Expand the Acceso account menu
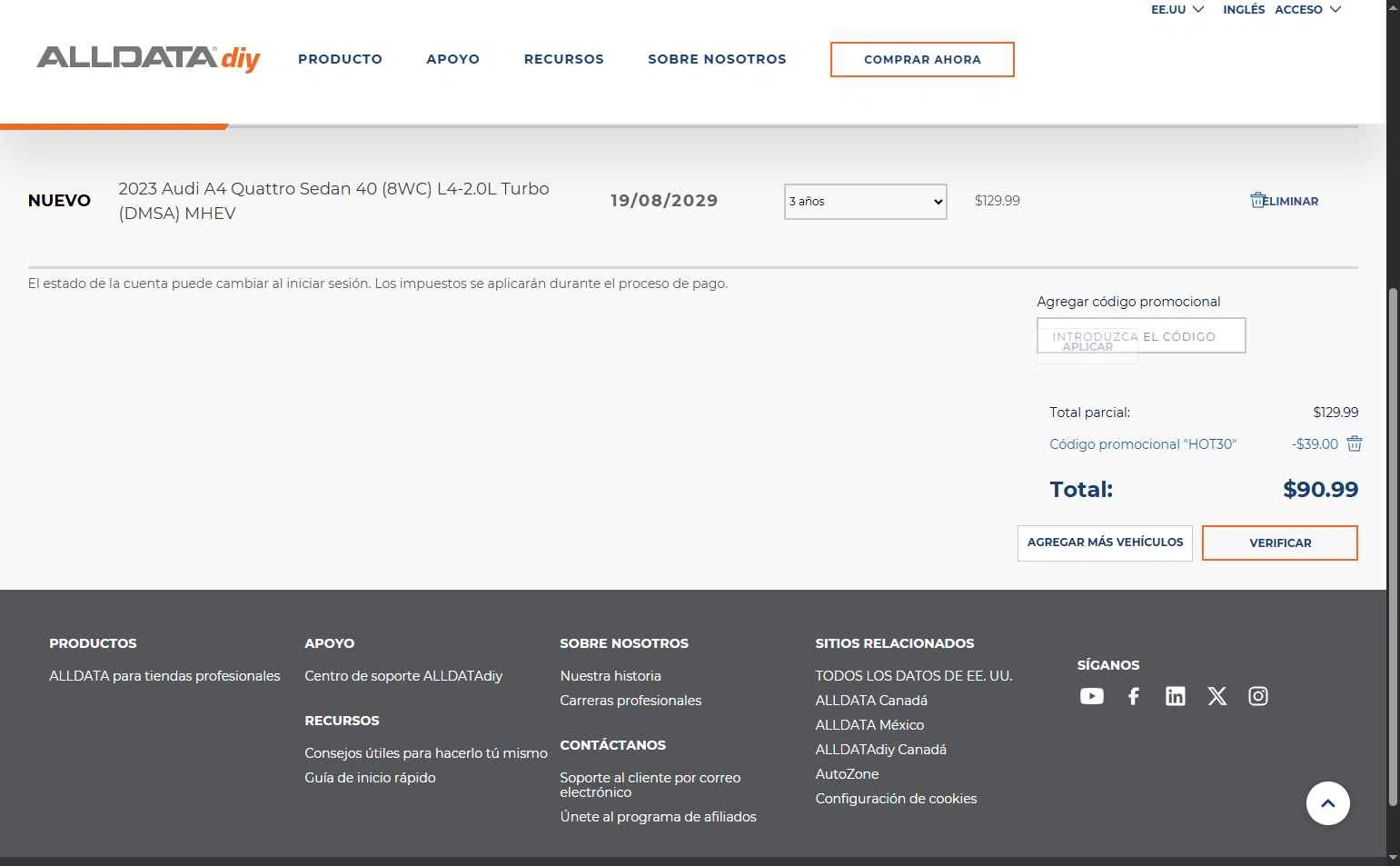The height and width of the screenshot is (866, 1400). pyautogui.click(x=1307, y=9)
